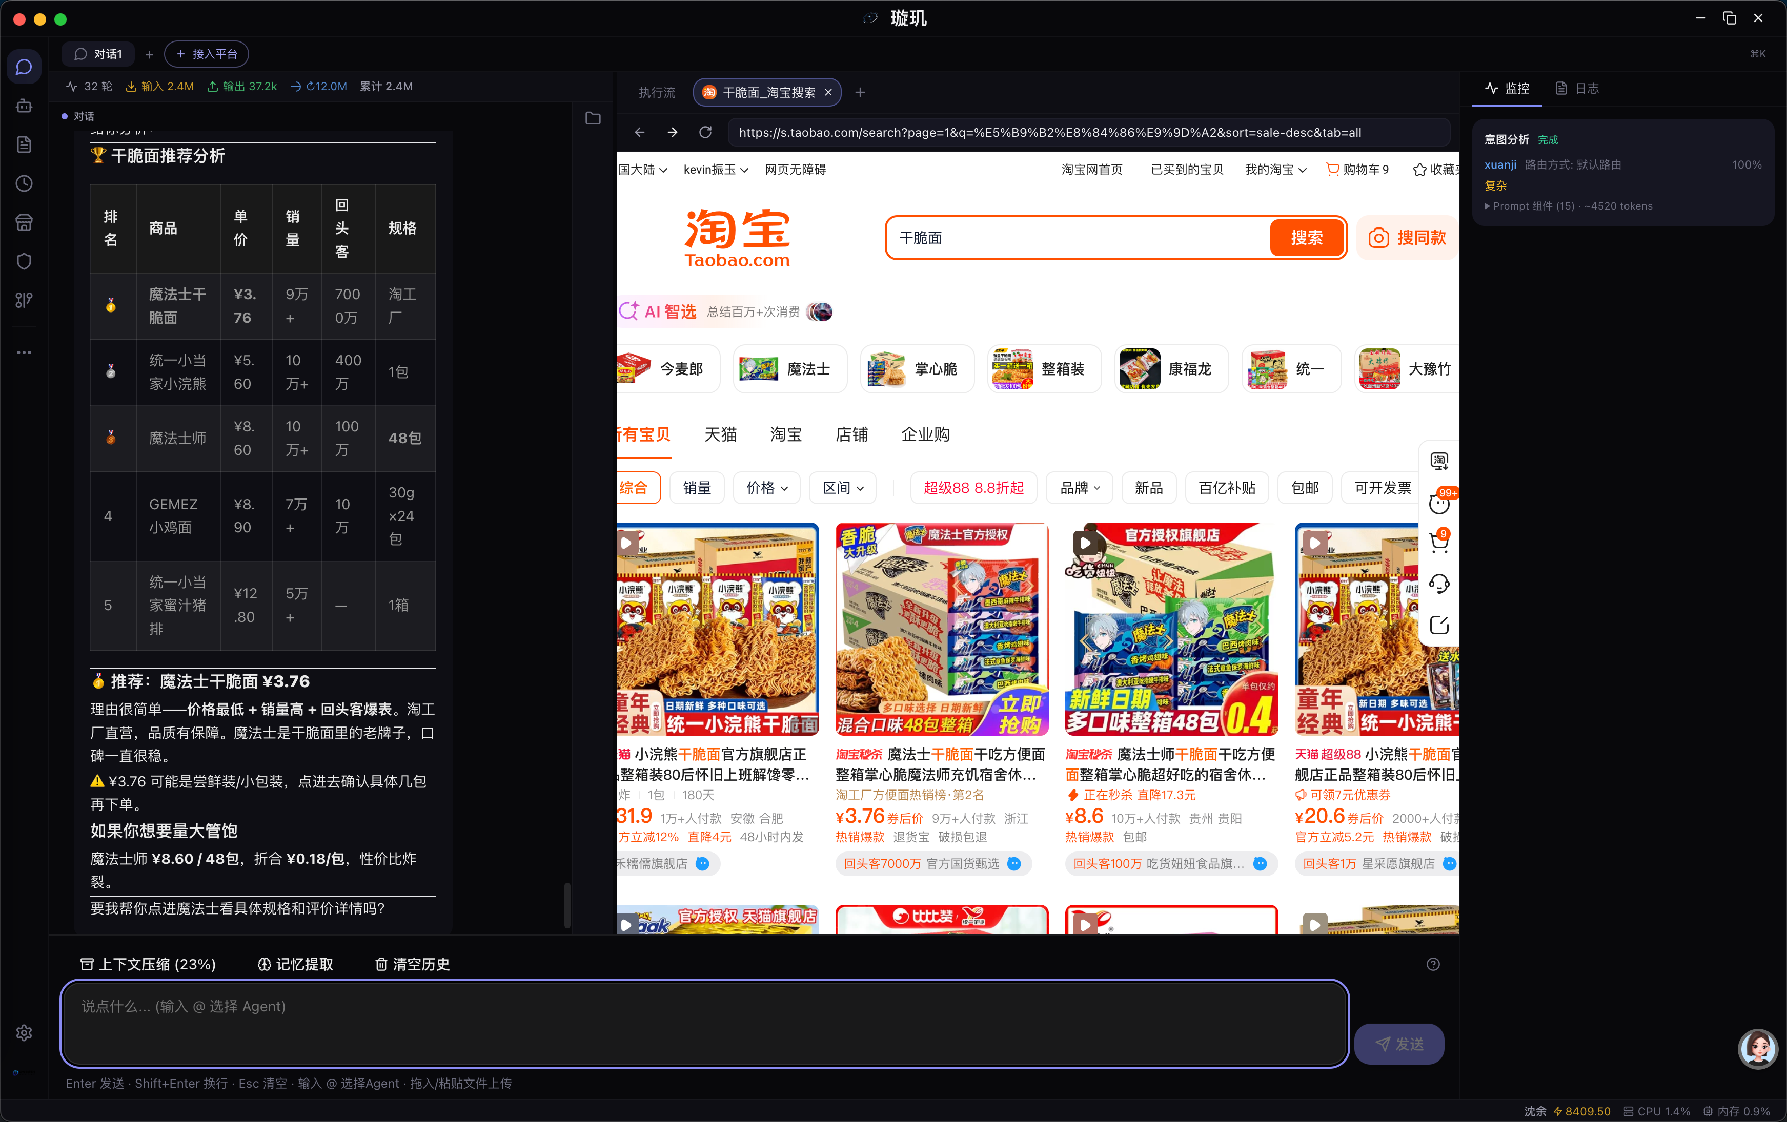The width and height of the screenshot is (1787, 1122).
Task: Toggle the 包邮 filter
Action: [x=1305, y=487]
